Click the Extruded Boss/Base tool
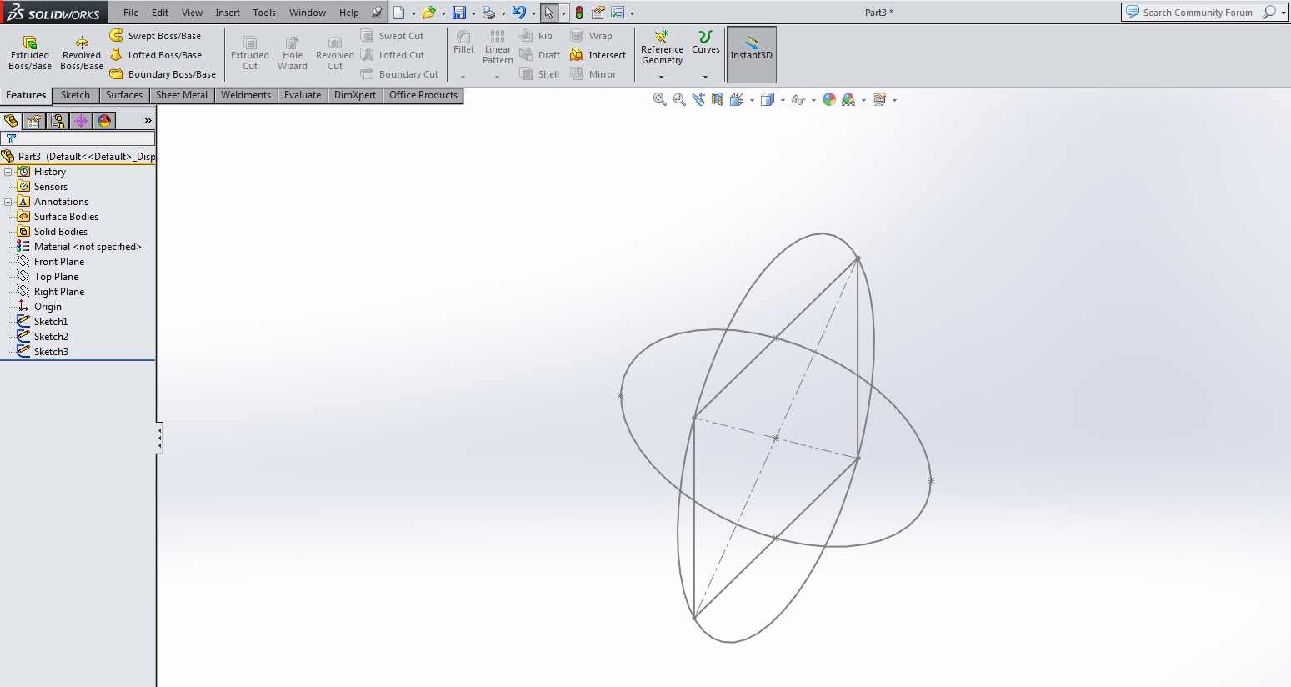This screenshot has height=687, width=1291. coord(30,53)
